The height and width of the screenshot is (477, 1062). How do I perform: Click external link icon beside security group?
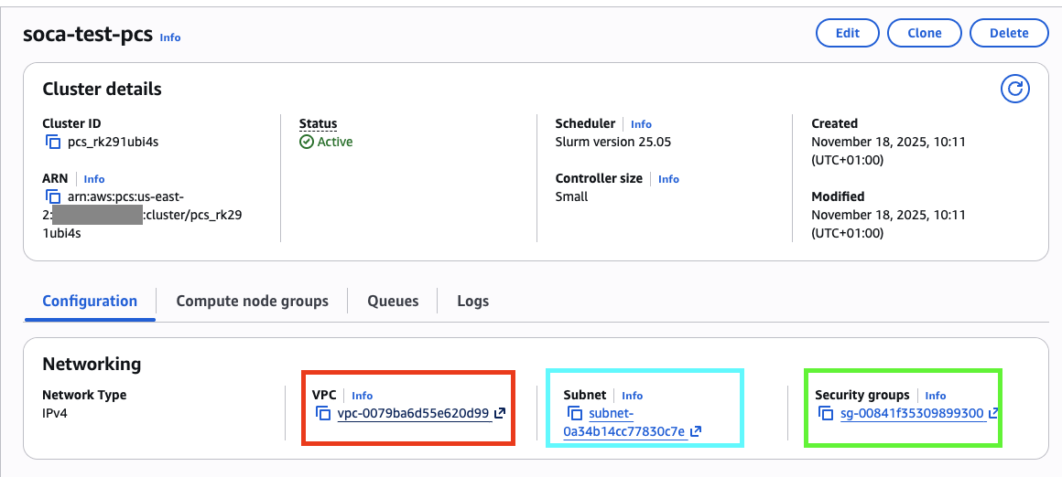coord(993,414)
